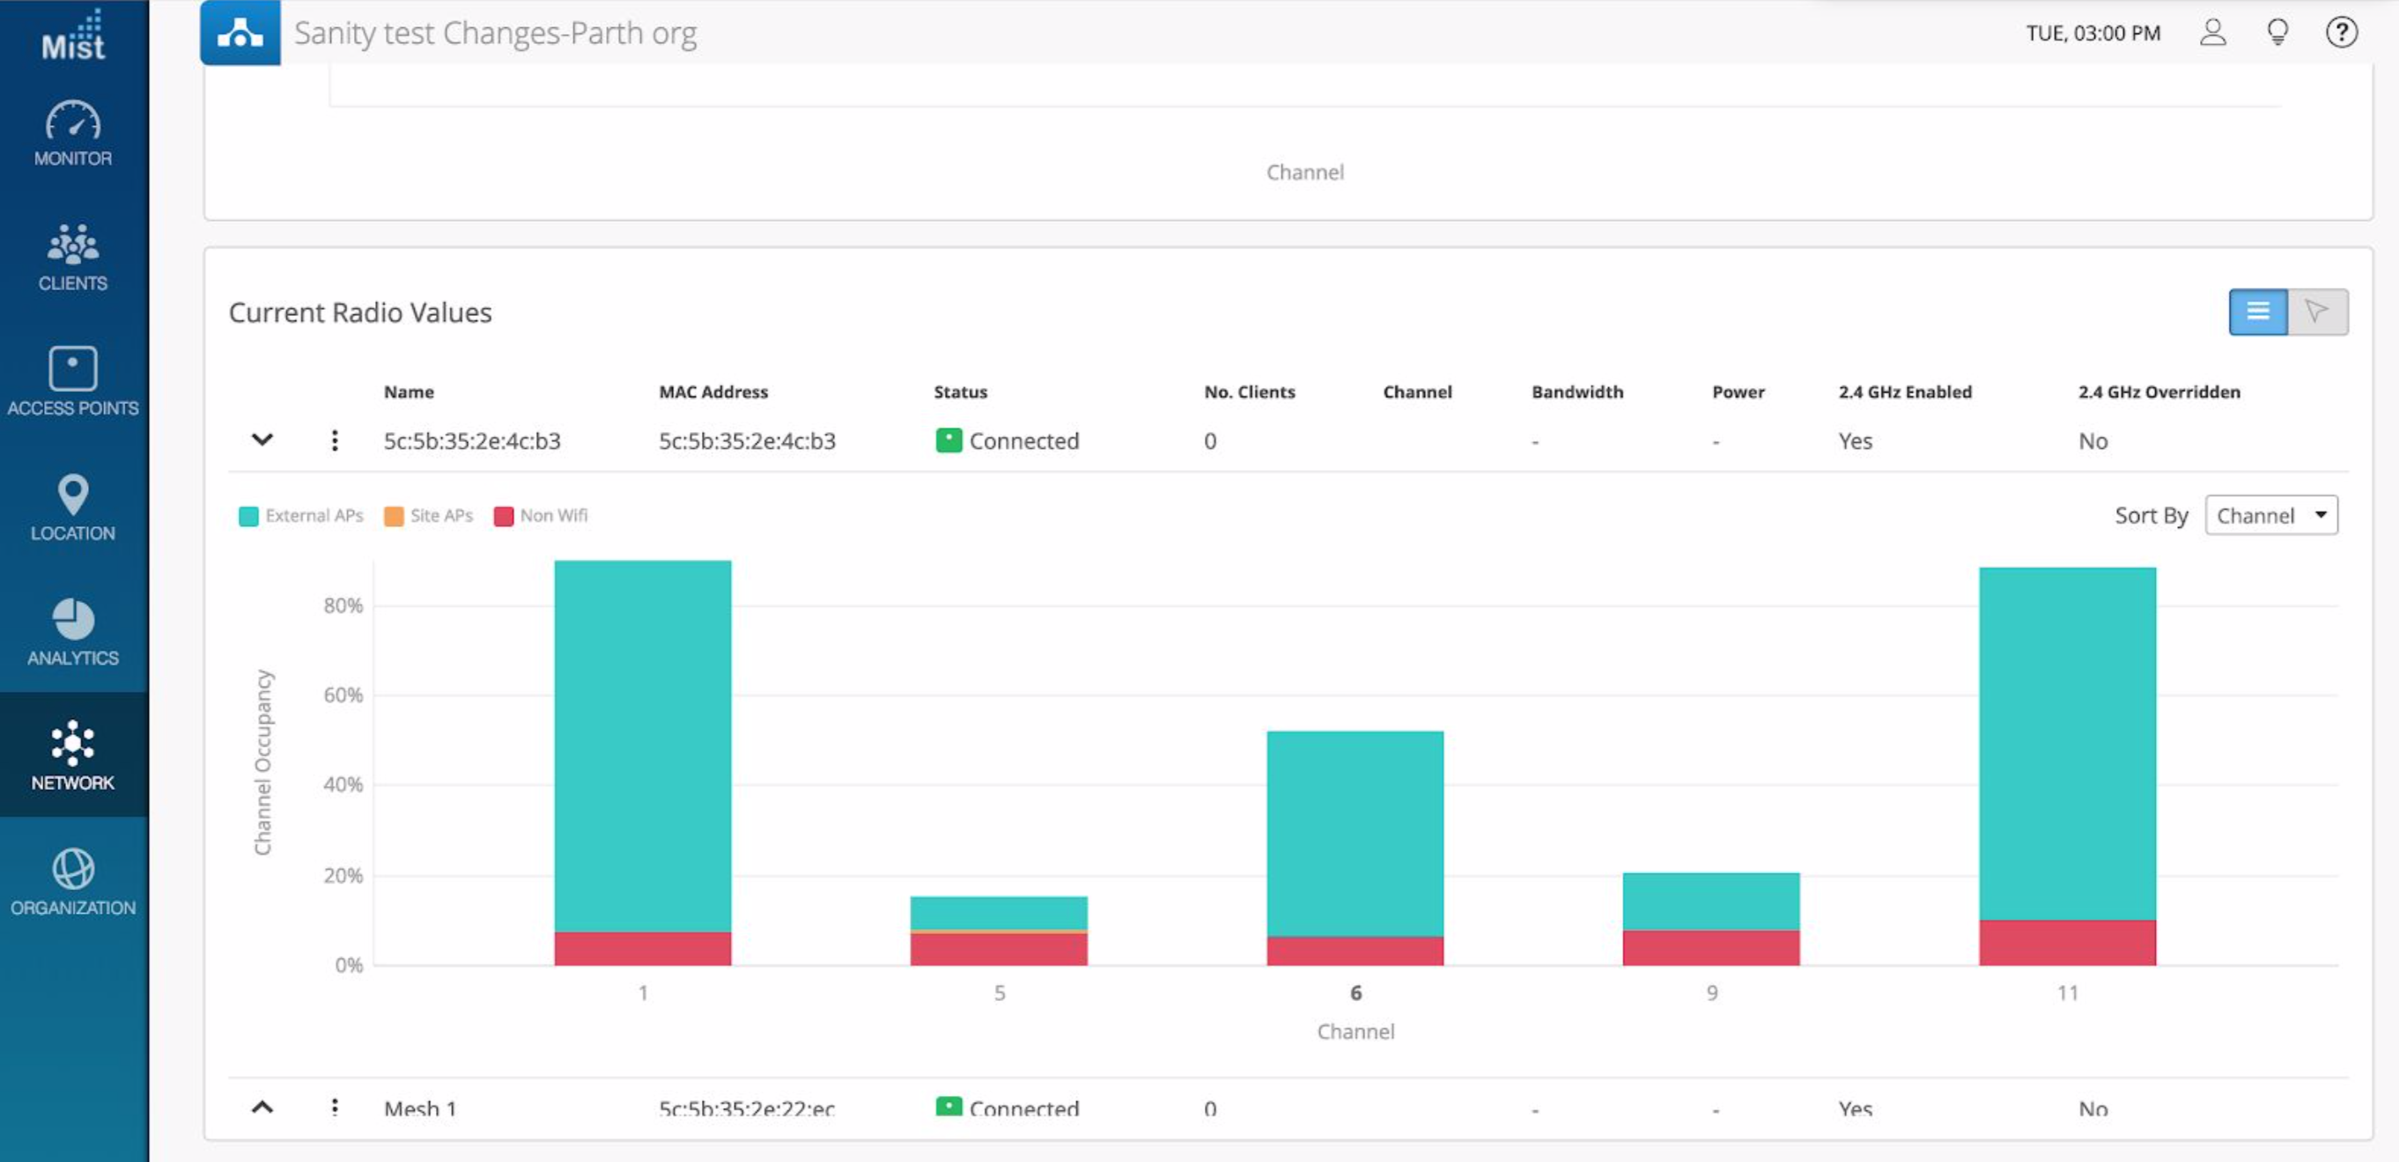
Task: Expand the Mesh 1 row chevron
Action: pos(262,1107)
